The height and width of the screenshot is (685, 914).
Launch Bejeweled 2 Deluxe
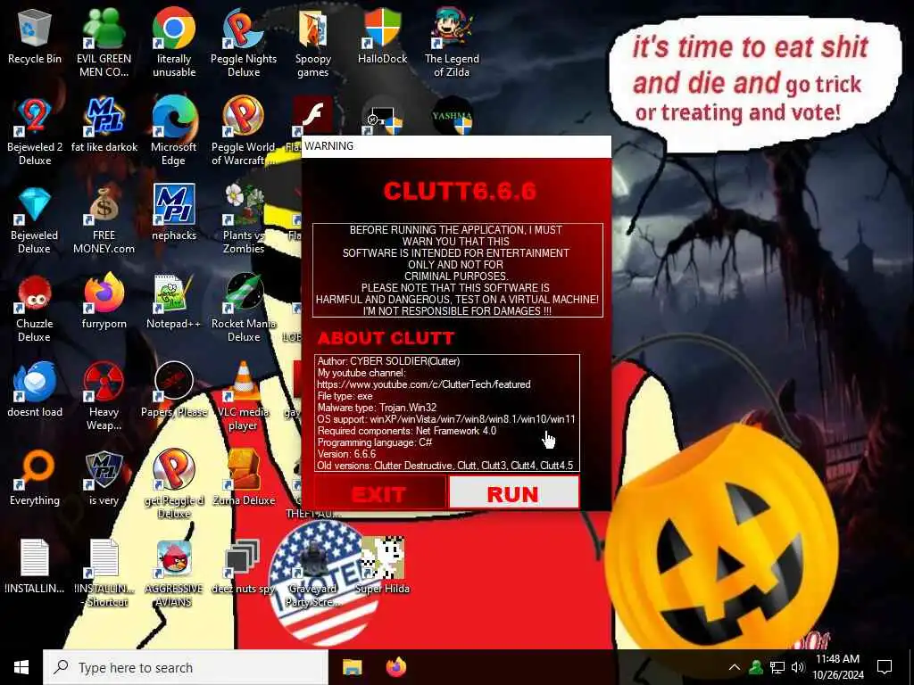[x=35, y=131]
